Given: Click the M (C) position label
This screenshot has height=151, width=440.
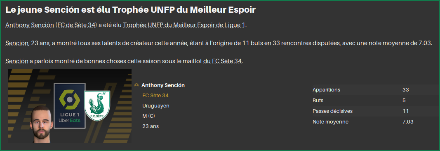Looking at the screenshot, I should 149,116.
